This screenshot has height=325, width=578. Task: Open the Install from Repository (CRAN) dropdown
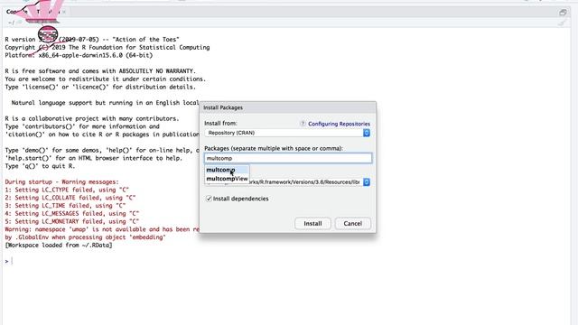pyautogui.click(x=287, y=133)
